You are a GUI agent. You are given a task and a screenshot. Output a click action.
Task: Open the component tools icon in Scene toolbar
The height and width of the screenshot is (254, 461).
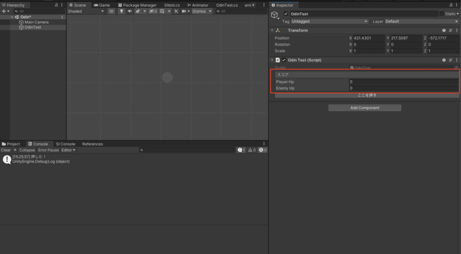(176, 11)
